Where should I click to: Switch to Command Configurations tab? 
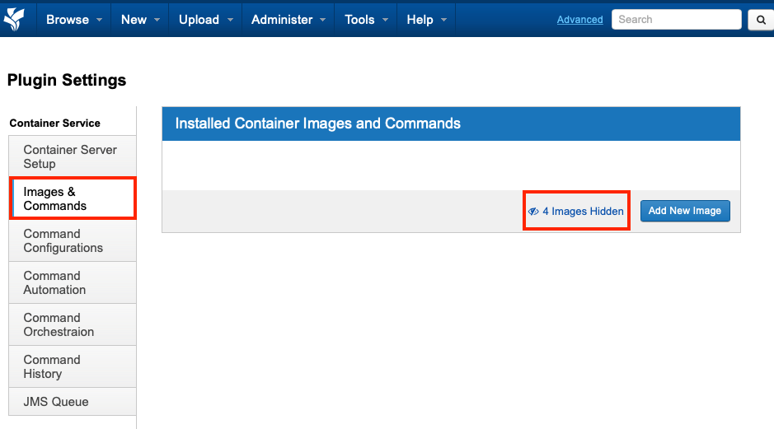(71, 240)
